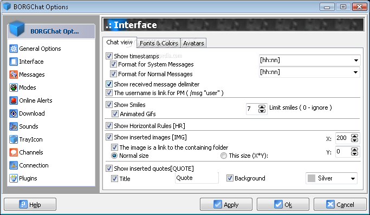Open the Connection settings icon
The width and height of the screenshot is (370, 215).
[x=14, y=165]
